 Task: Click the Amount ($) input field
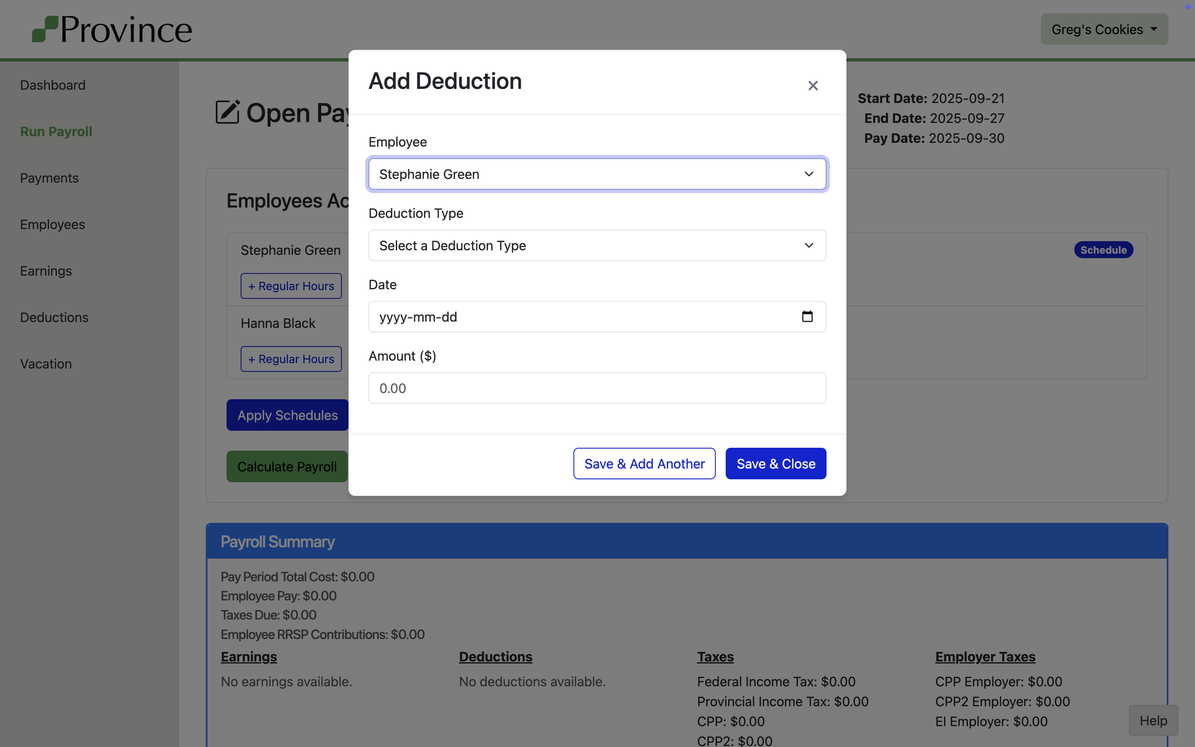pos(597,388)
